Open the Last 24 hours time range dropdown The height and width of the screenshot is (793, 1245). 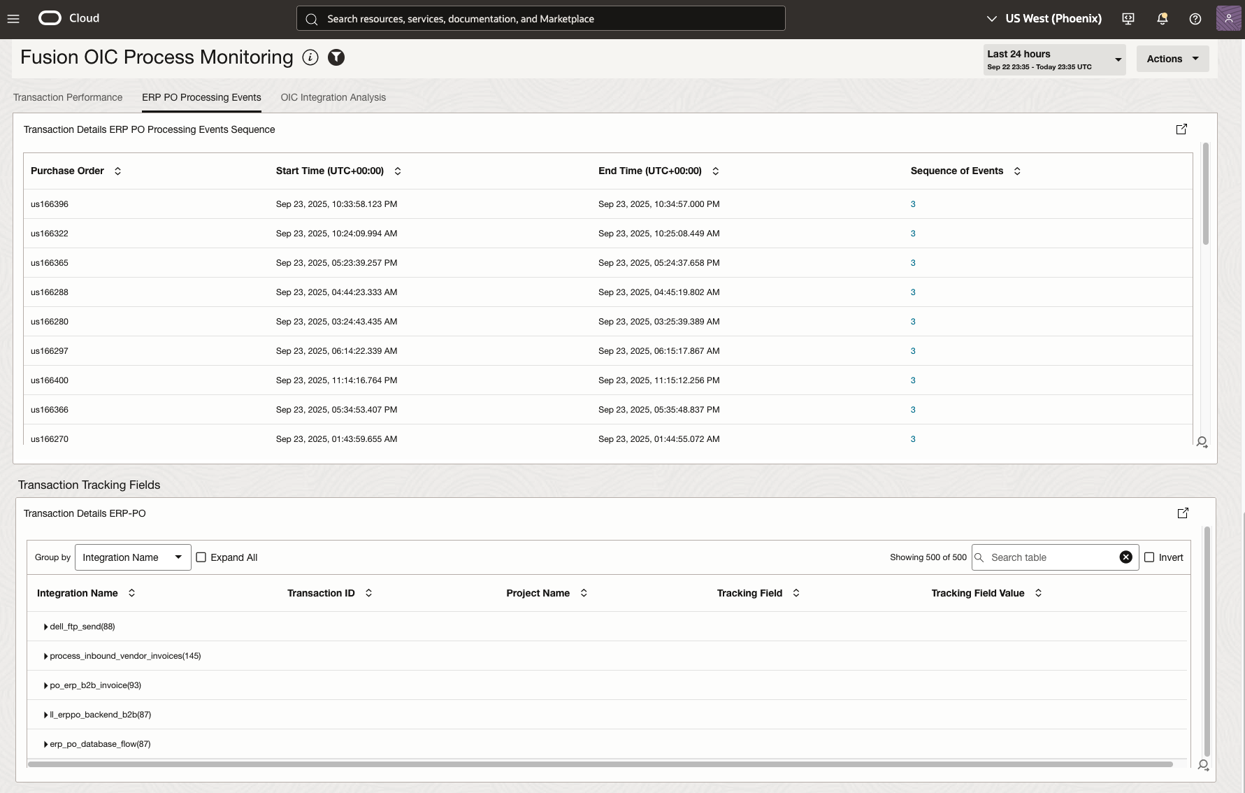pos(1053,59)
